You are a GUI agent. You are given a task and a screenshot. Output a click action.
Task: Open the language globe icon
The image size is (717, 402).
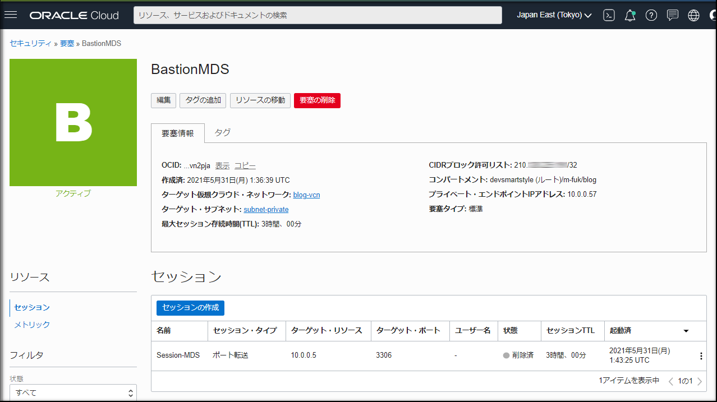point(694,15)
